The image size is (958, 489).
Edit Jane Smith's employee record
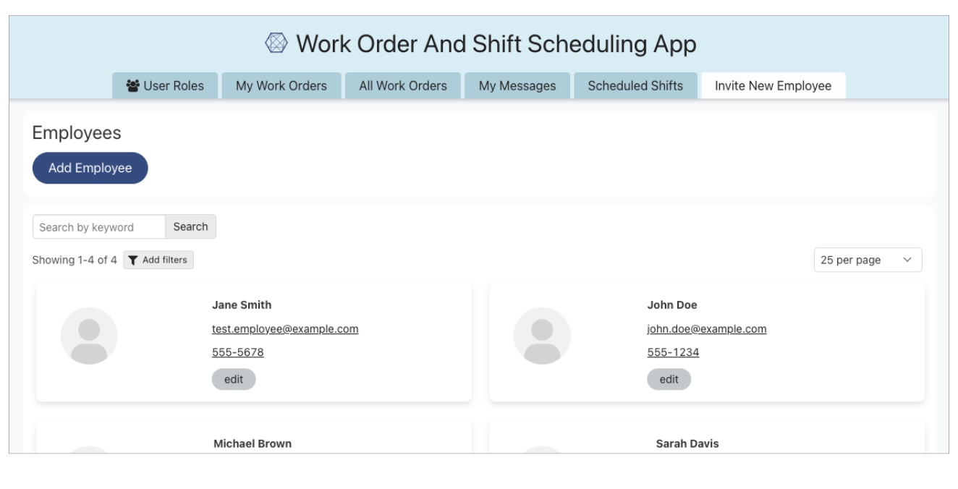pos(234,379)
